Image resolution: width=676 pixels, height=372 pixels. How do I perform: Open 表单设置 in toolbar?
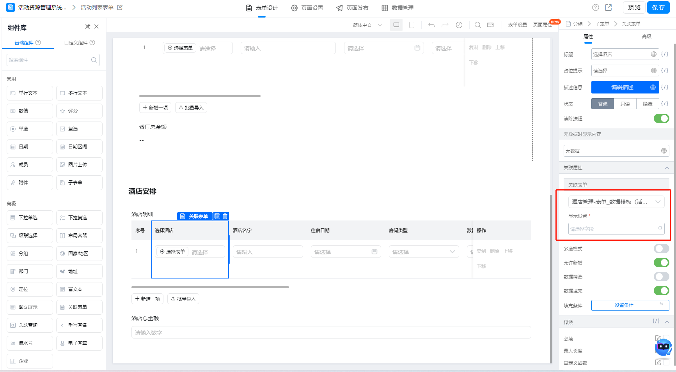click(x=517, y=25)
